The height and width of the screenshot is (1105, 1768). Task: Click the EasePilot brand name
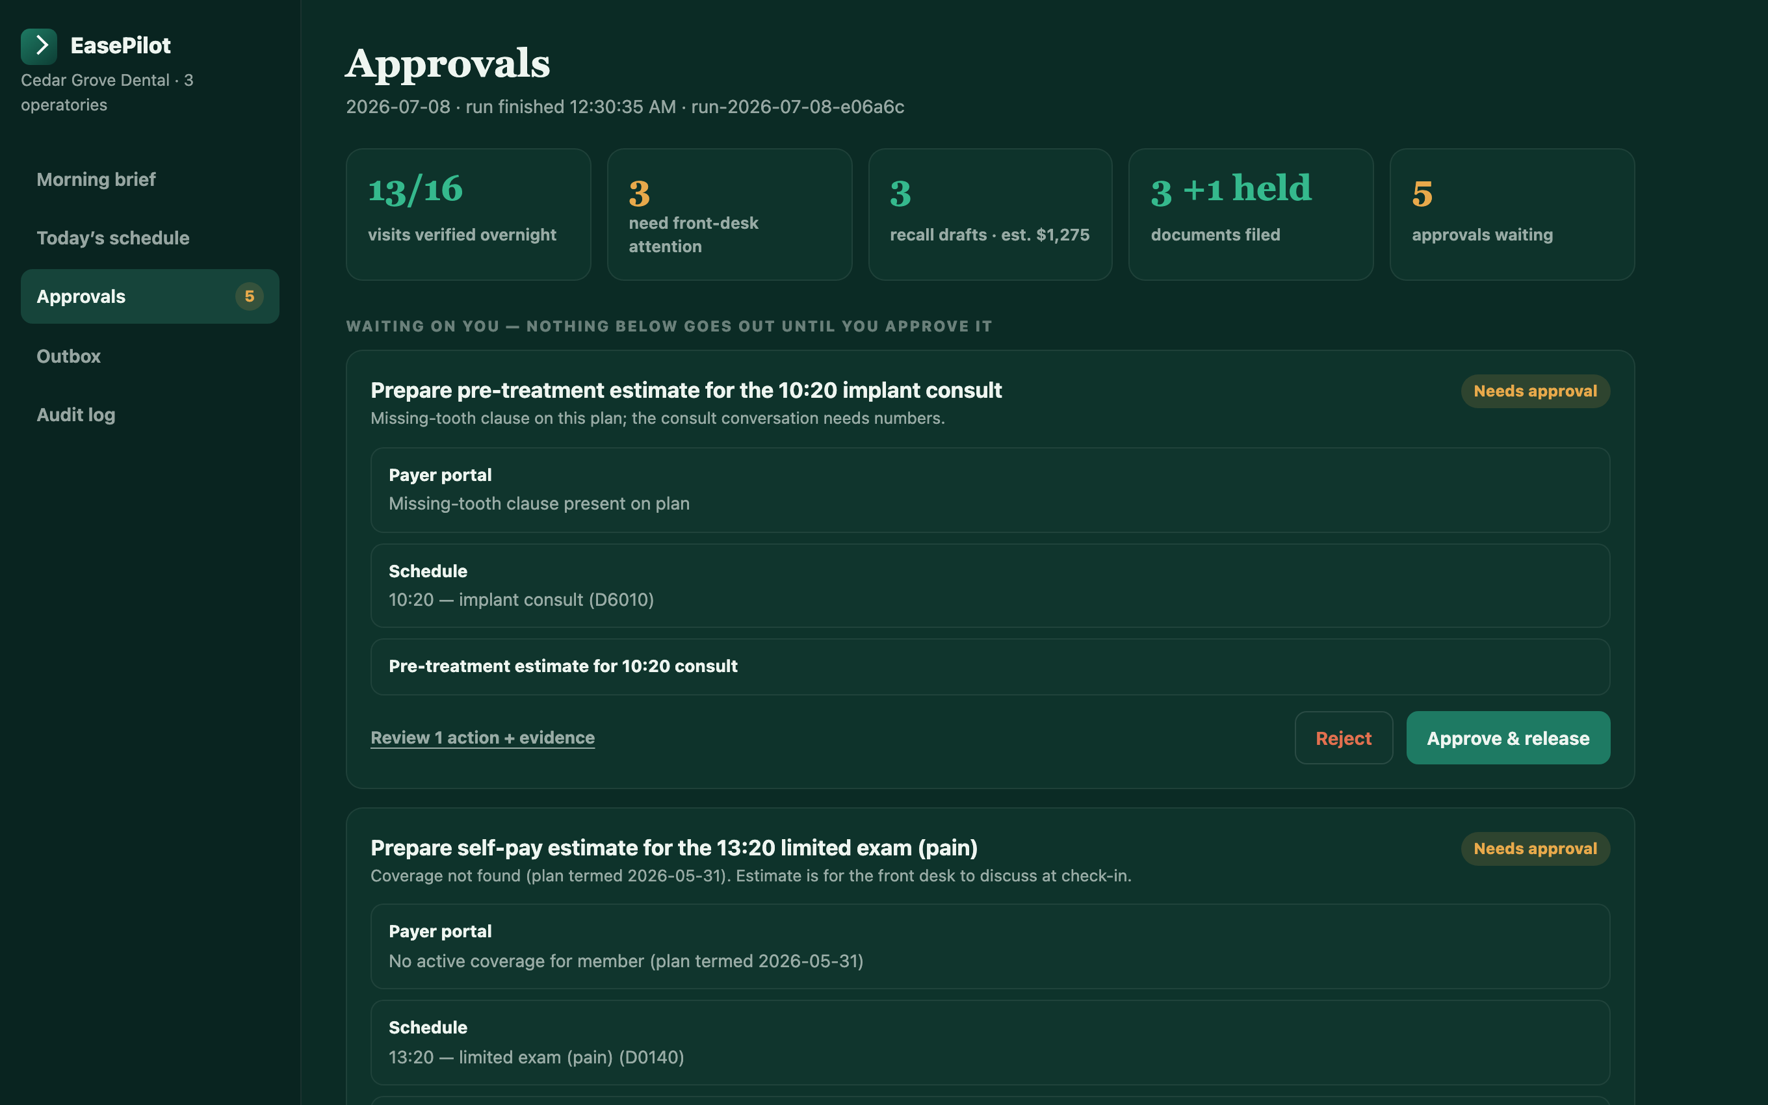coord(120,45)
